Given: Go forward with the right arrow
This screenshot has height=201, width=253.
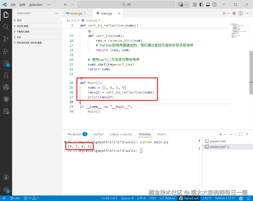Looking at the screenshot, I should (72, 5).
